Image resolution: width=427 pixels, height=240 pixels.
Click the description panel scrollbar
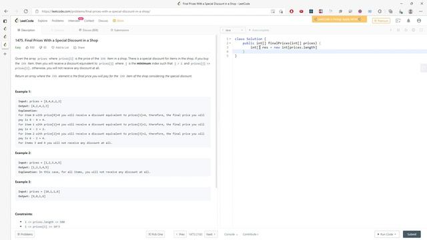tap(216, 111)
